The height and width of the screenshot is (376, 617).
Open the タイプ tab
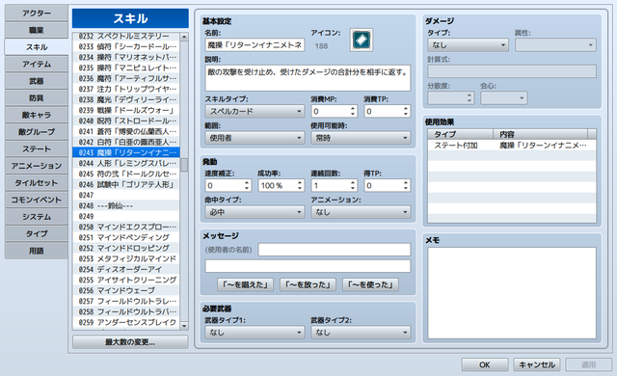click(x=37, y=233)
